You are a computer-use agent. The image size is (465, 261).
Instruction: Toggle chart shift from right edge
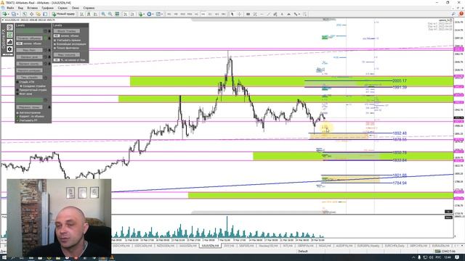(132, 14)
